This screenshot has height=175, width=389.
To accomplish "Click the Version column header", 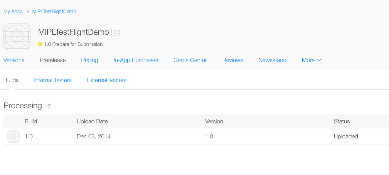I will pyautogui.click(x=214, y=121).
